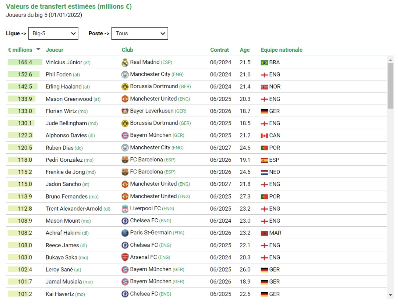398x305 pixels.
Task: Click the Real Madrid crest icon
Action: 125,62
